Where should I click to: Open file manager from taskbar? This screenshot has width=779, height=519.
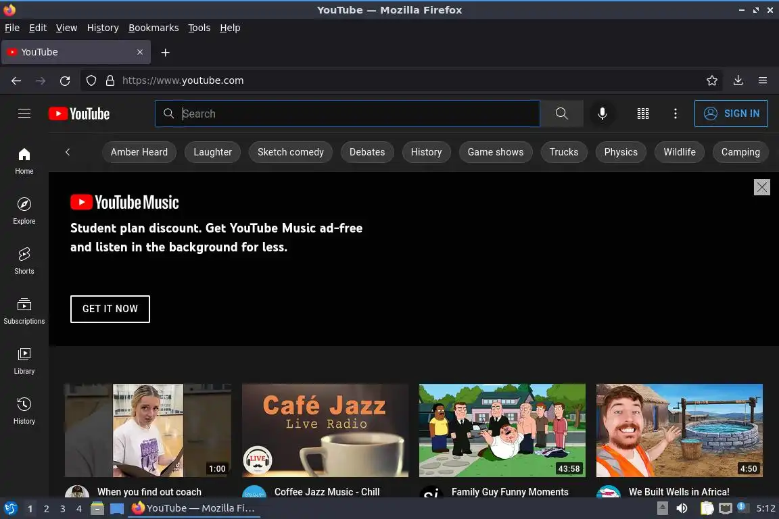tap(97, 509)
